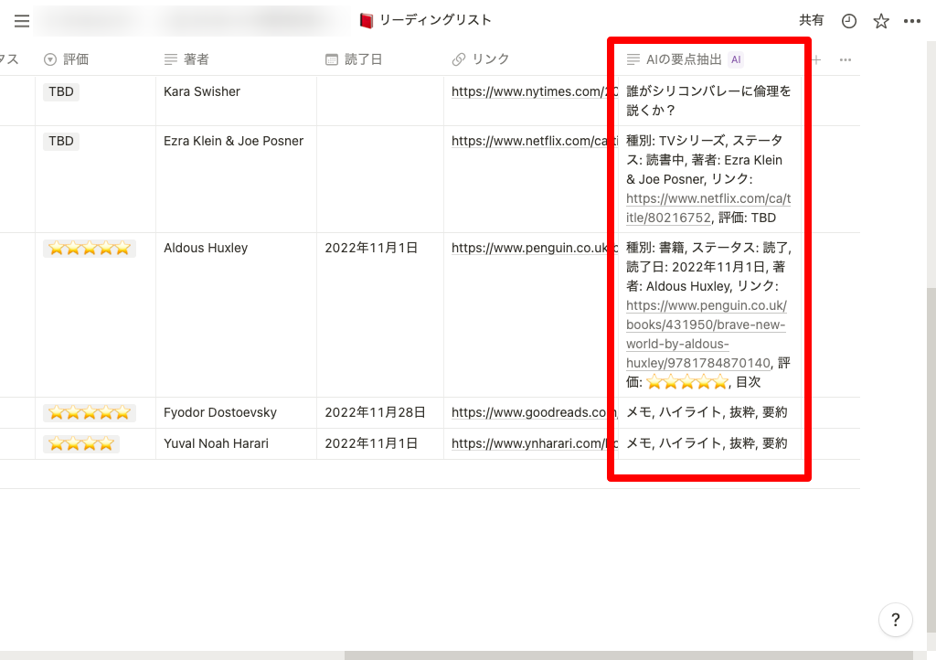Favorite this page with the star icon

coord(881,21)
